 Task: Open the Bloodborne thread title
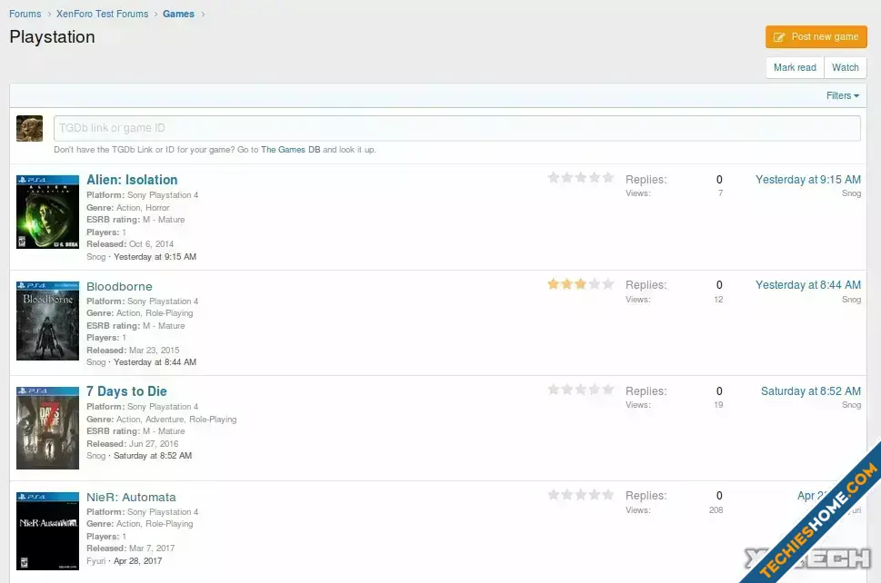(x=119, y=287)
